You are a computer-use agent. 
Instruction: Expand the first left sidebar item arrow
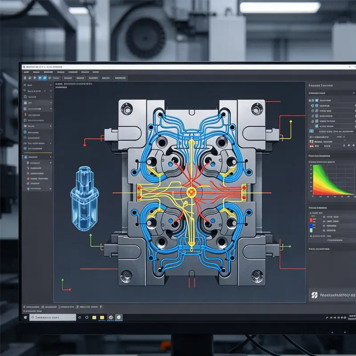[51, 85]
